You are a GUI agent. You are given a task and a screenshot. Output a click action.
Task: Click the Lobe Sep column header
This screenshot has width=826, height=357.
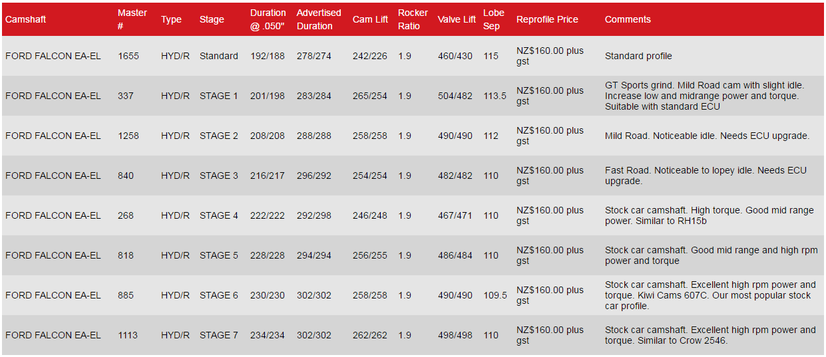[493, 19]
